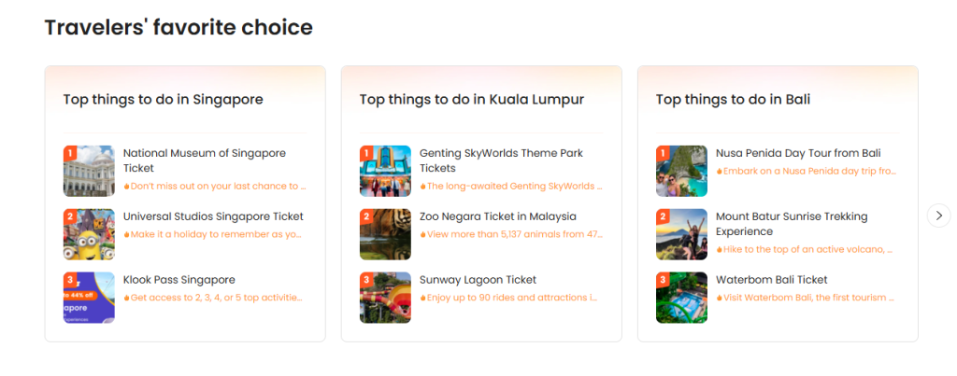Open Nusa Penida Day Tour thumbnail
The image size is (957, 376).
tap(681, 171)
